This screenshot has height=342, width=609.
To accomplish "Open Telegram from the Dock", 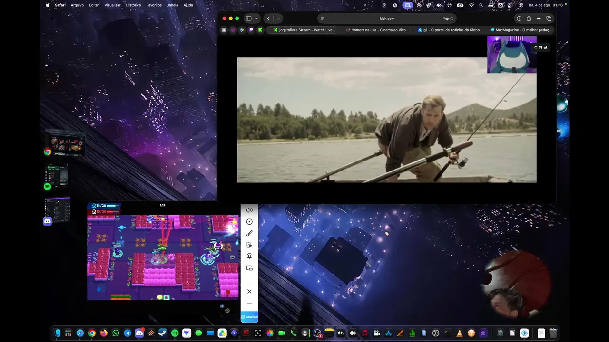I will (x=128, y=333).
